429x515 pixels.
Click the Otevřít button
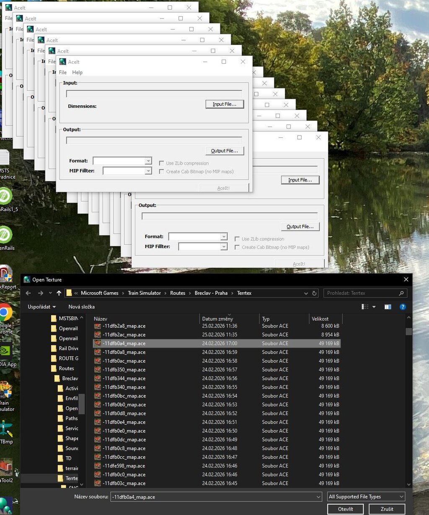pyautogui.click(x=345, y=509)
